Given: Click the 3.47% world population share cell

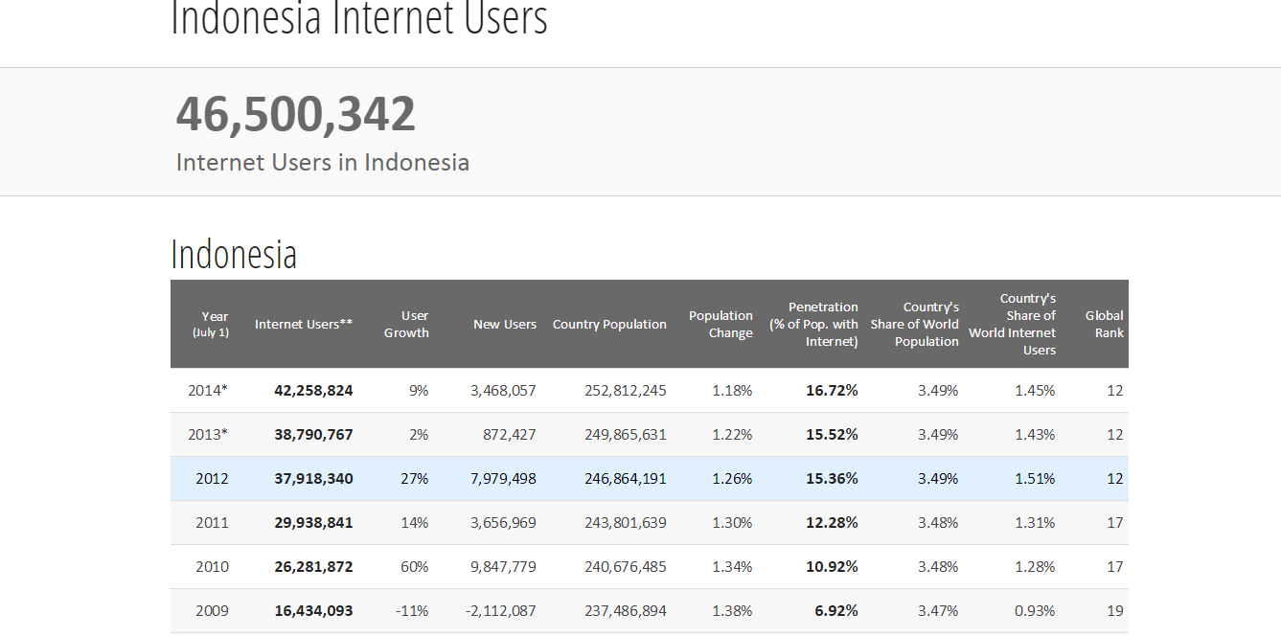Looking at the screenshot, I should pos(938,610).
